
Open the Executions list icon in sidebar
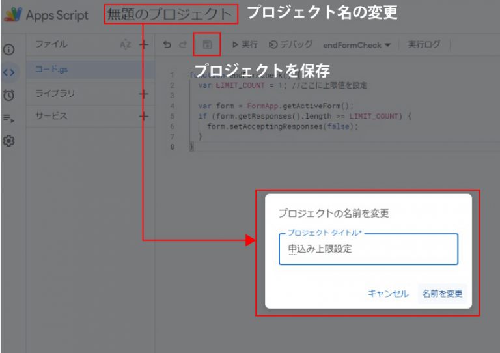[9, 119]
